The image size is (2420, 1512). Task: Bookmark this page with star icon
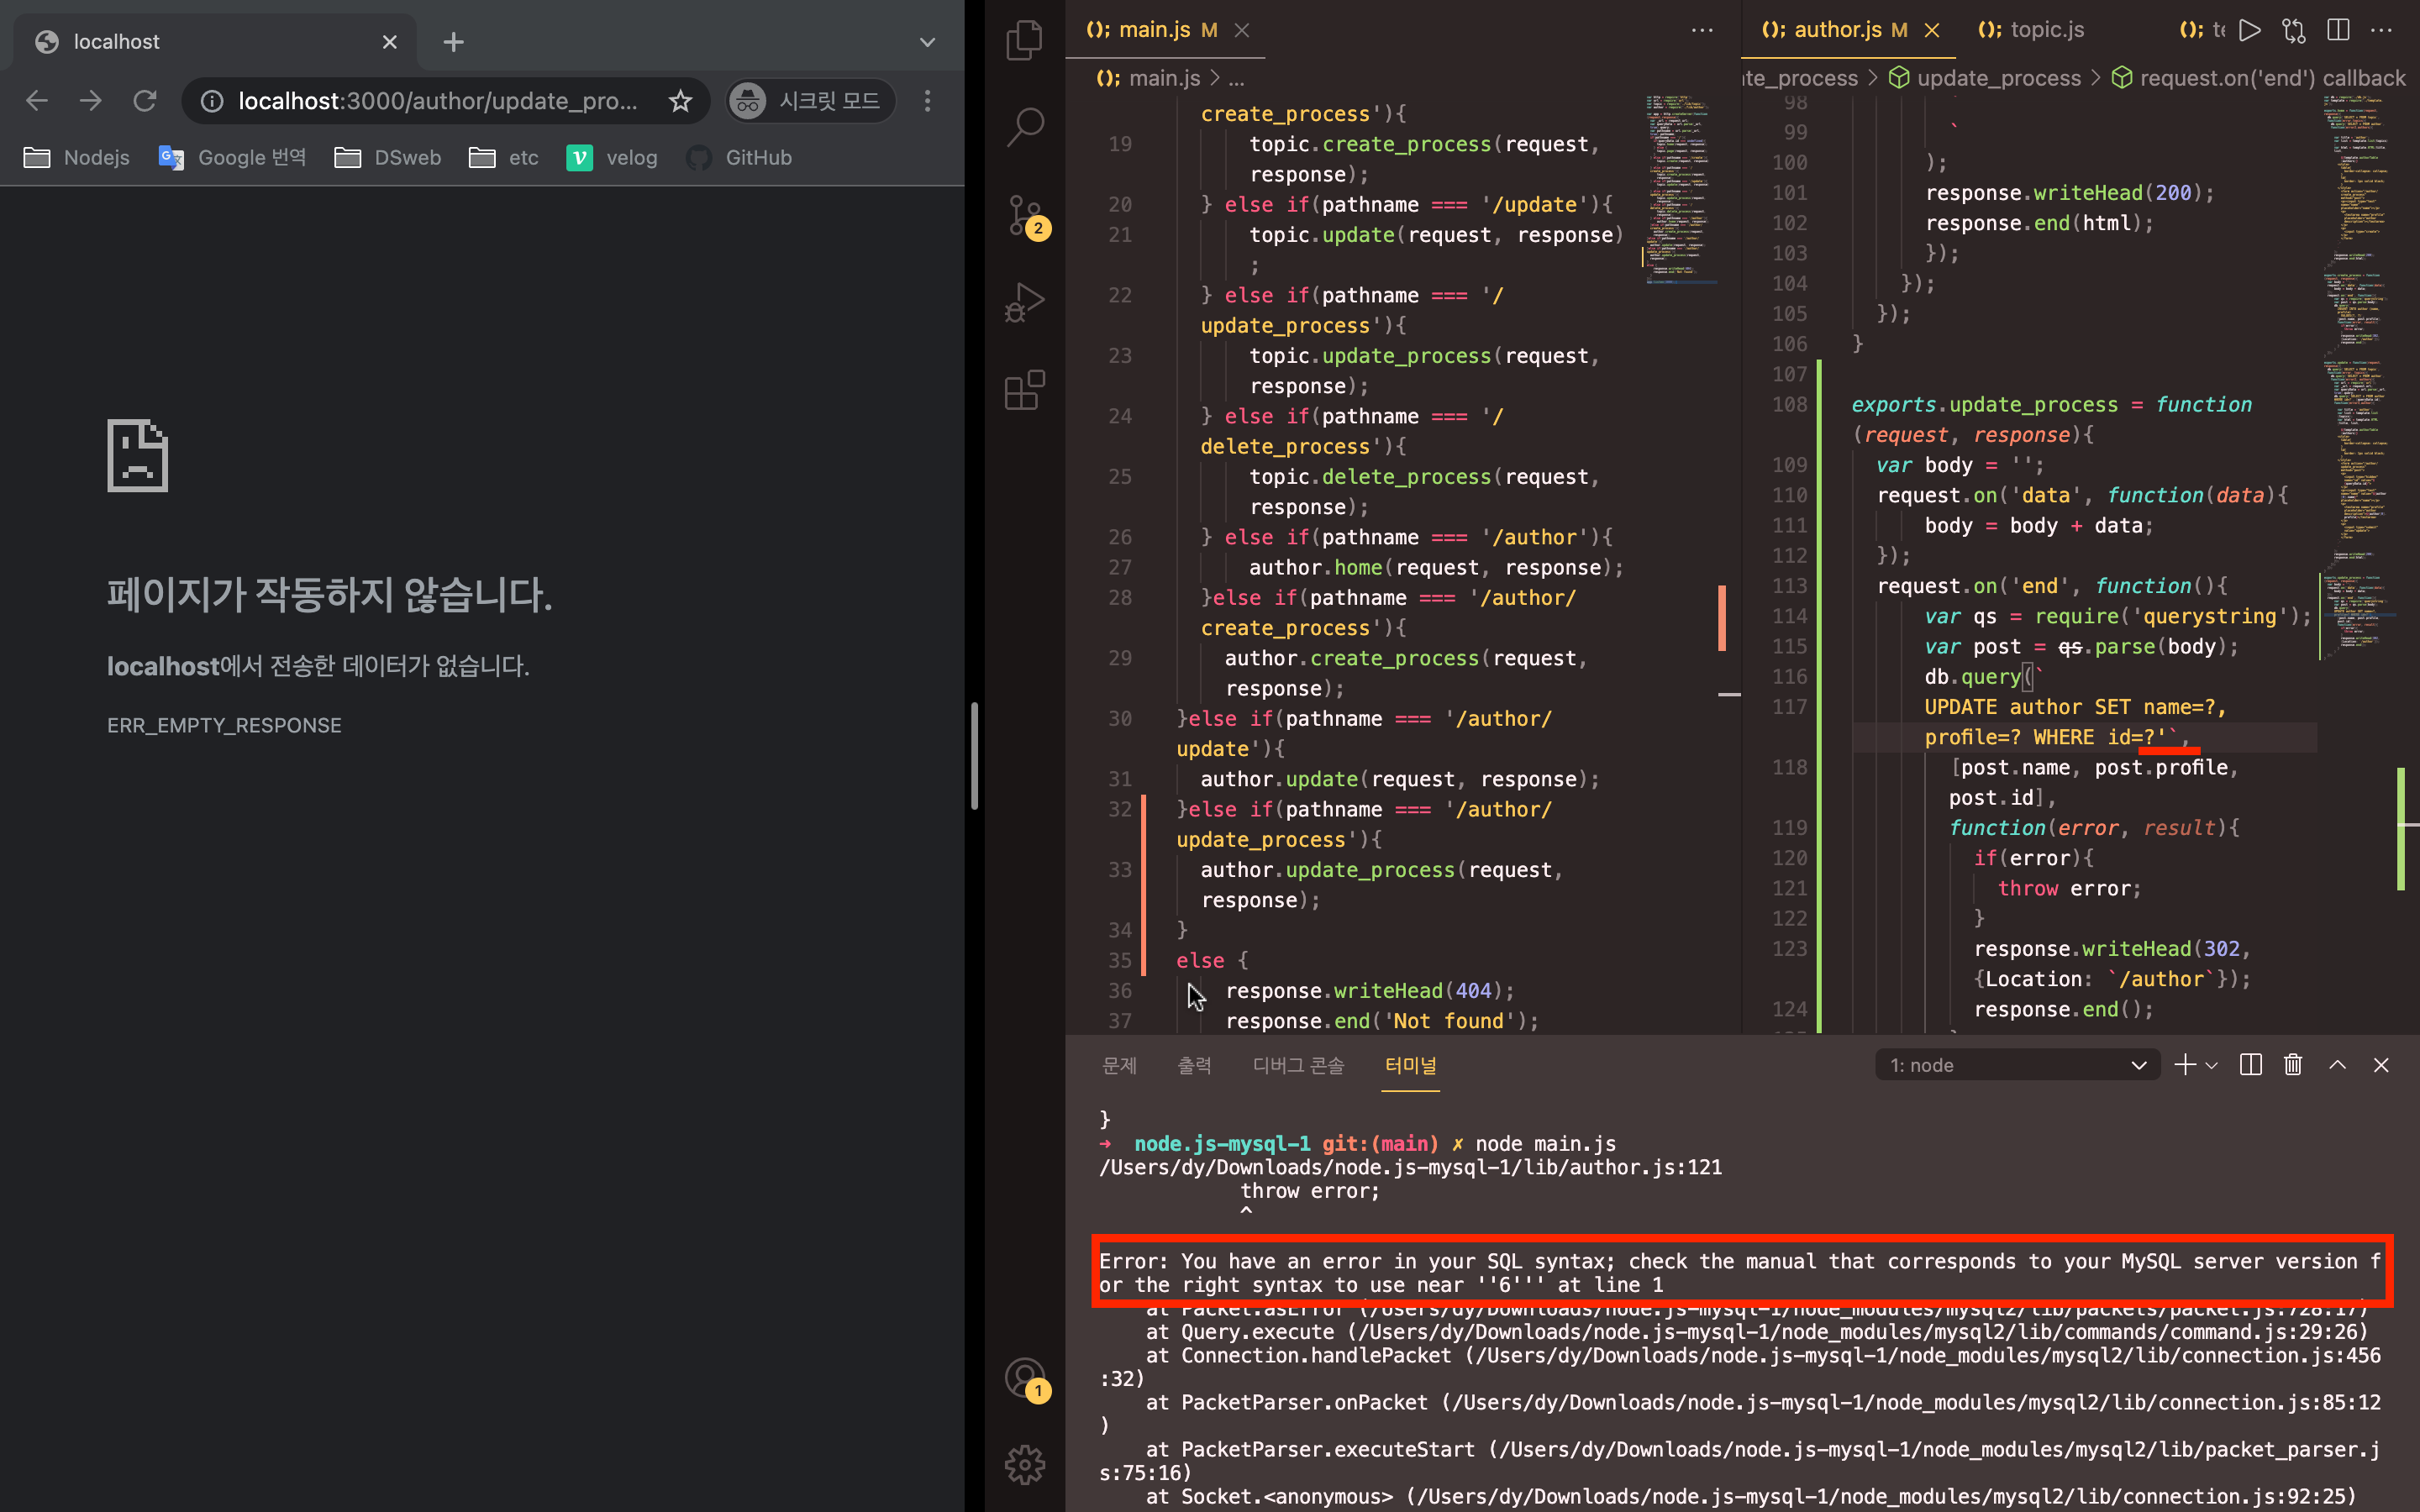[680, 101]
